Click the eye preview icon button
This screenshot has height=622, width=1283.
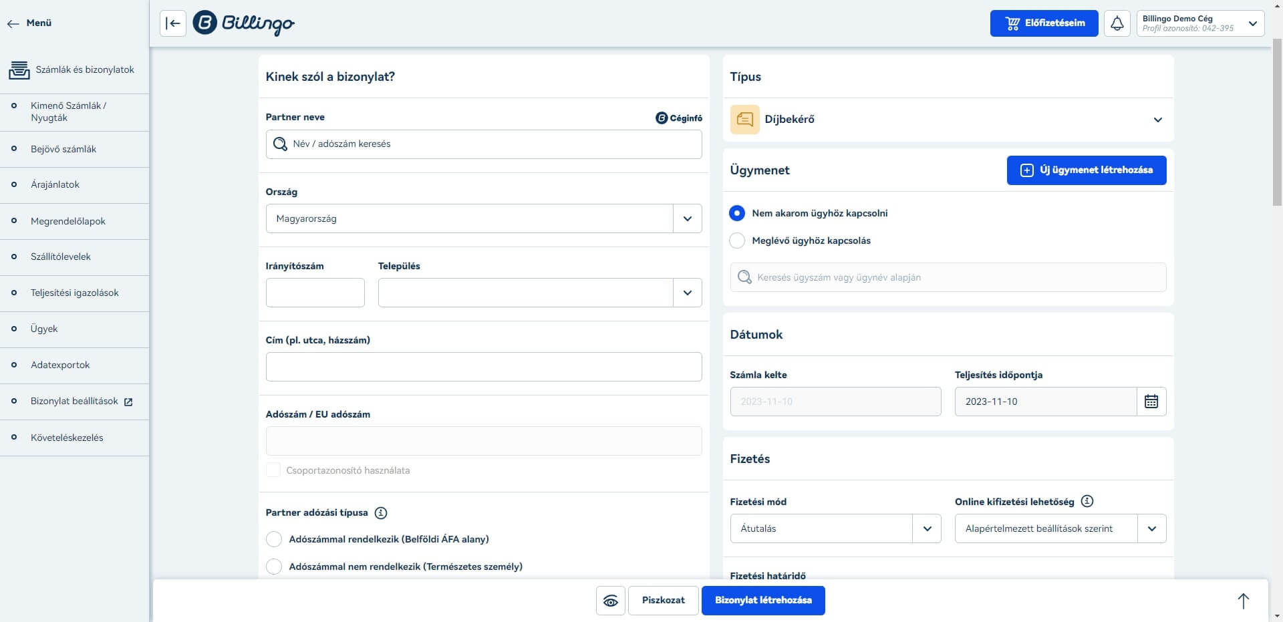(610, 601)
